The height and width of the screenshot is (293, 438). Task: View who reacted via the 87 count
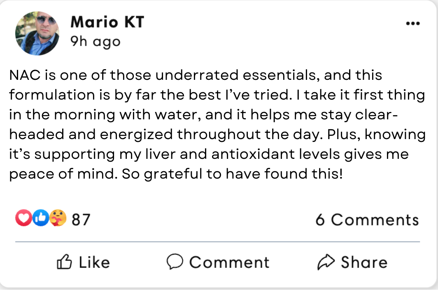click(x=81, y=219)
